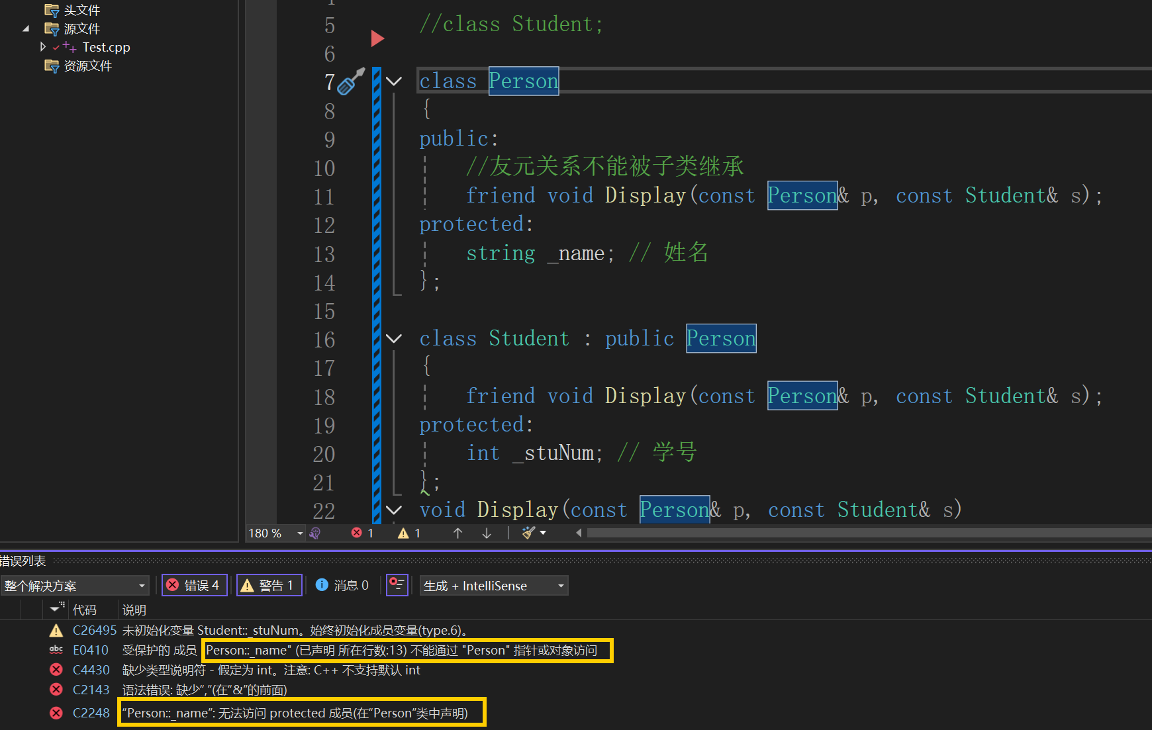Go to next issue with the down arrow
The image size is (1152, 730).
[487, 533]
